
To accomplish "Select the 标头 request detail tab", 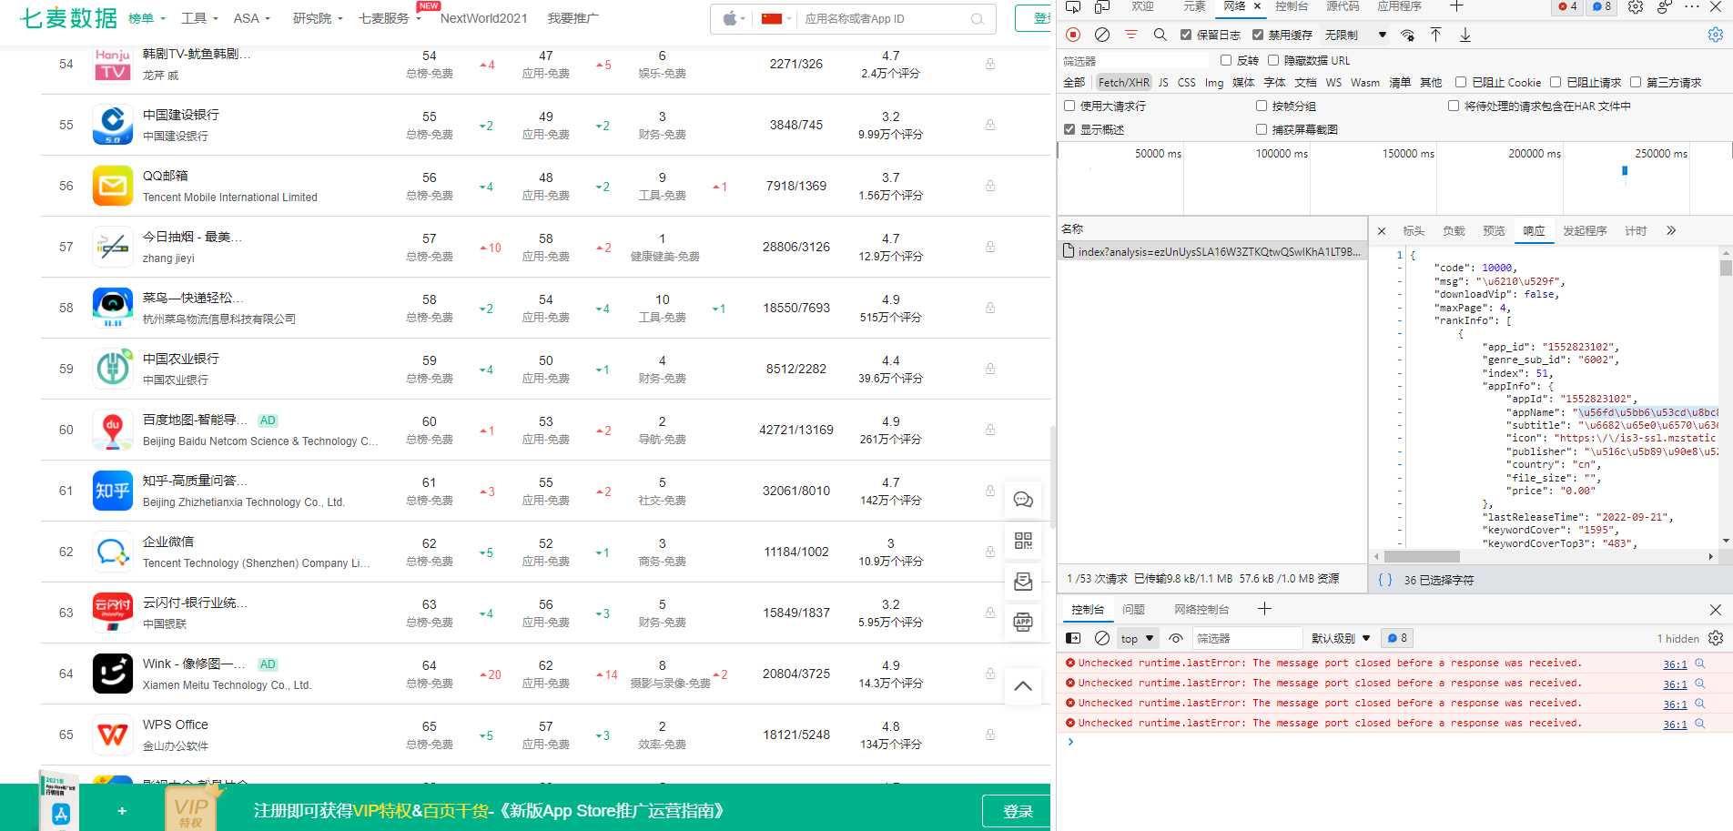I will pyautogui.click(x=1414, y=230).
